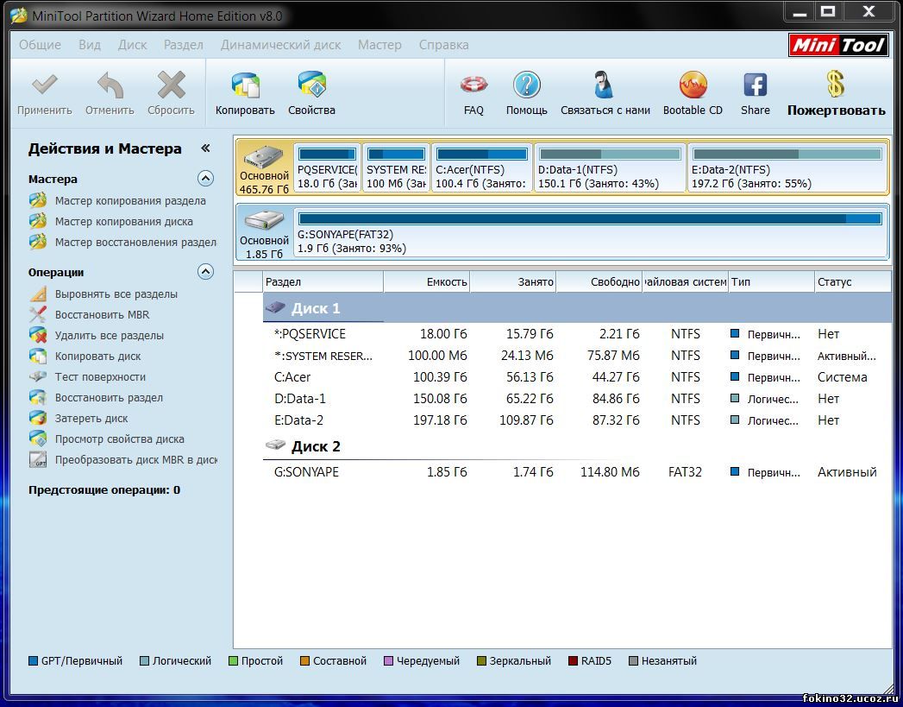The height and width of the screenshot is (707, 903).
Task: Click the Восстановить MBR icon
Action: pyautogui.click(x=38, y=314)
